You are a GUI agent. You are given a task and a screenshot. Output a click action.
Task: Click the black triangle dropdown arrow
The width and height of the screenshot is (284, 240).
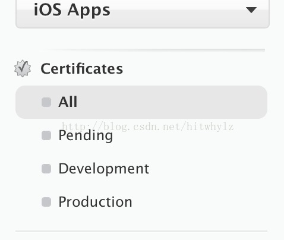[251, 10]
